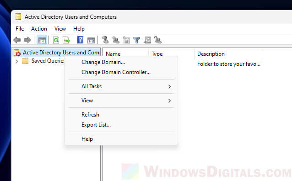Click the Find objects toolbar icon
Image resolution: width=292 pixels, height=181 pixels.
tap(147, 40)
